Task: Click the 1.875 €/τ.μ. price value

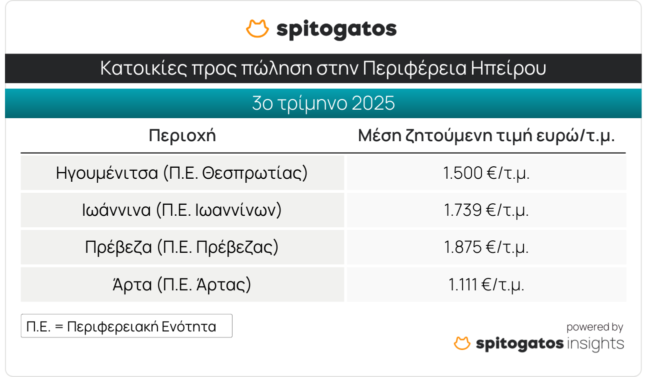Action: point(486,247)
